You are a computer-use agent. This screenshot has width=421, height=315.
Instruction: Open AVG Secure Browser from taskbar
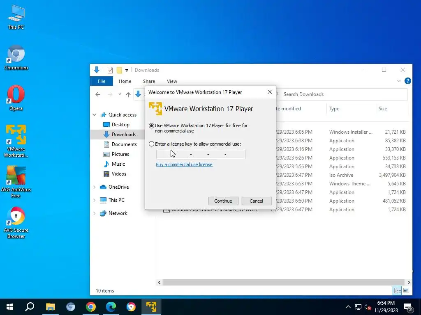click(x=131, y=307)
